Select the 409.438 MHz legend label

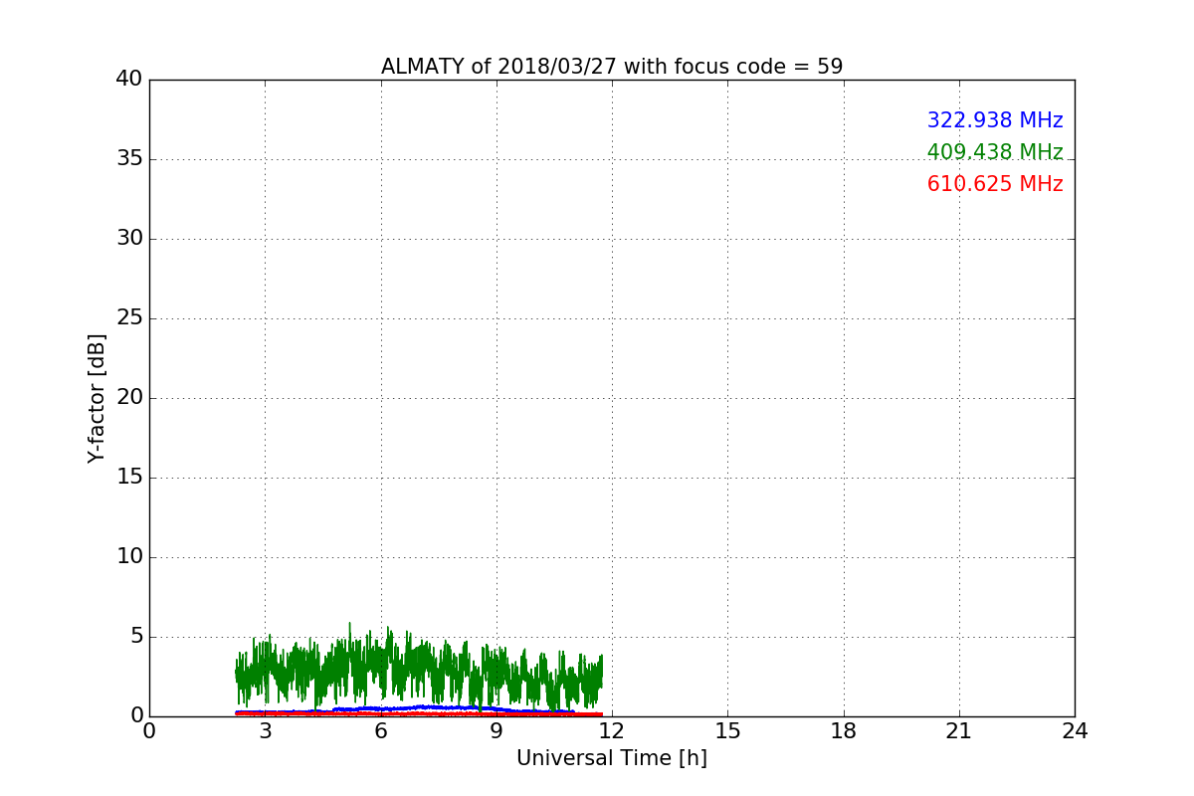pos(995,152)
